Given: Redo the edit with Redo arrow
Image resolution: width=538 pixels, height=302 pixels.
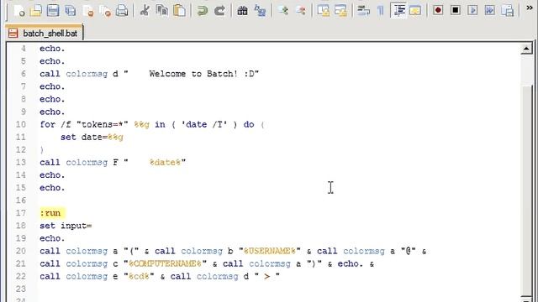Looking at the screenshot, I should click(219, 11).
